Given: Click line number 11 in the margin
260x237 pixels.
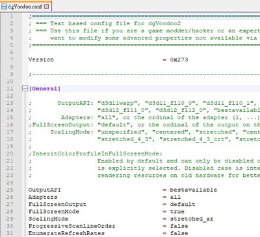Looking at the screenshot, I should 10,89.
